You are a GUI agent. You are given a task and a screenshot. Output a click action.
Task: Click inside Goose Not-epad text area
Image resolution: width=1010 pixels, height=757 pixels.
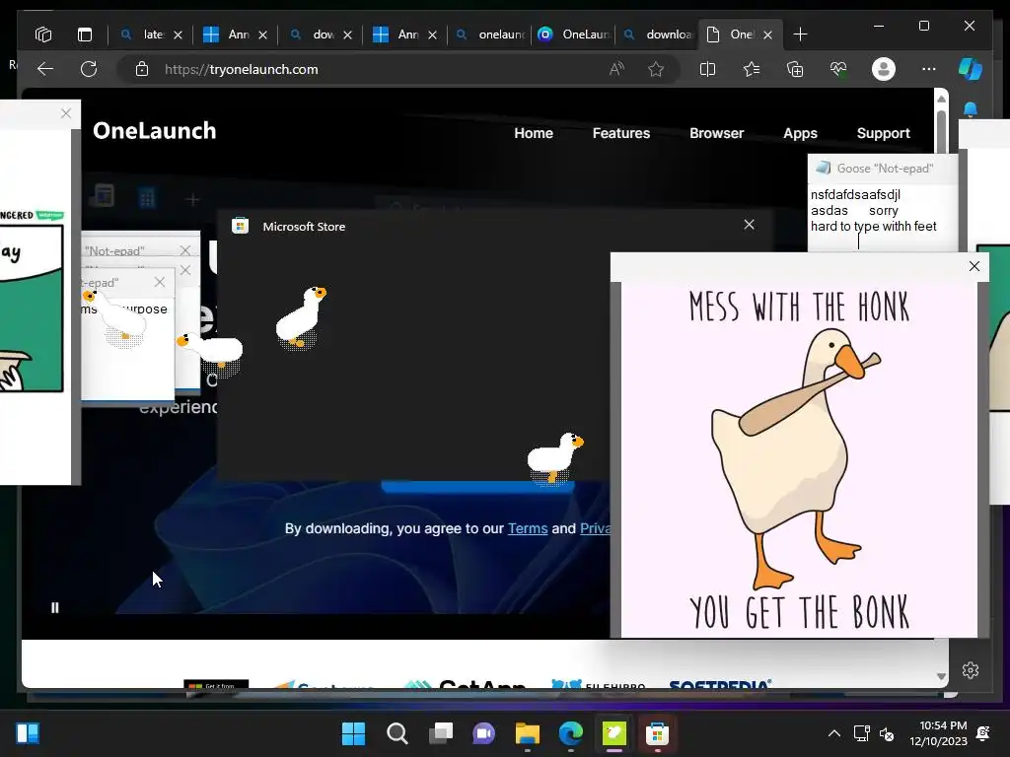click(883, 218)
